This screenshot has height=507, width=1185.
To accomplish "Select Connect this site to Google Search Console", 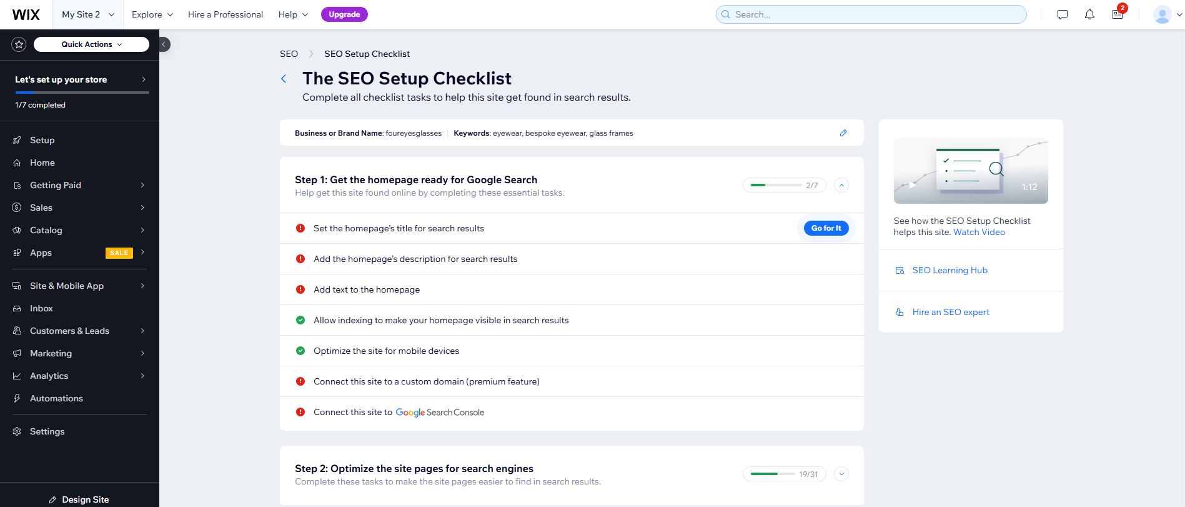I will 572,413.
